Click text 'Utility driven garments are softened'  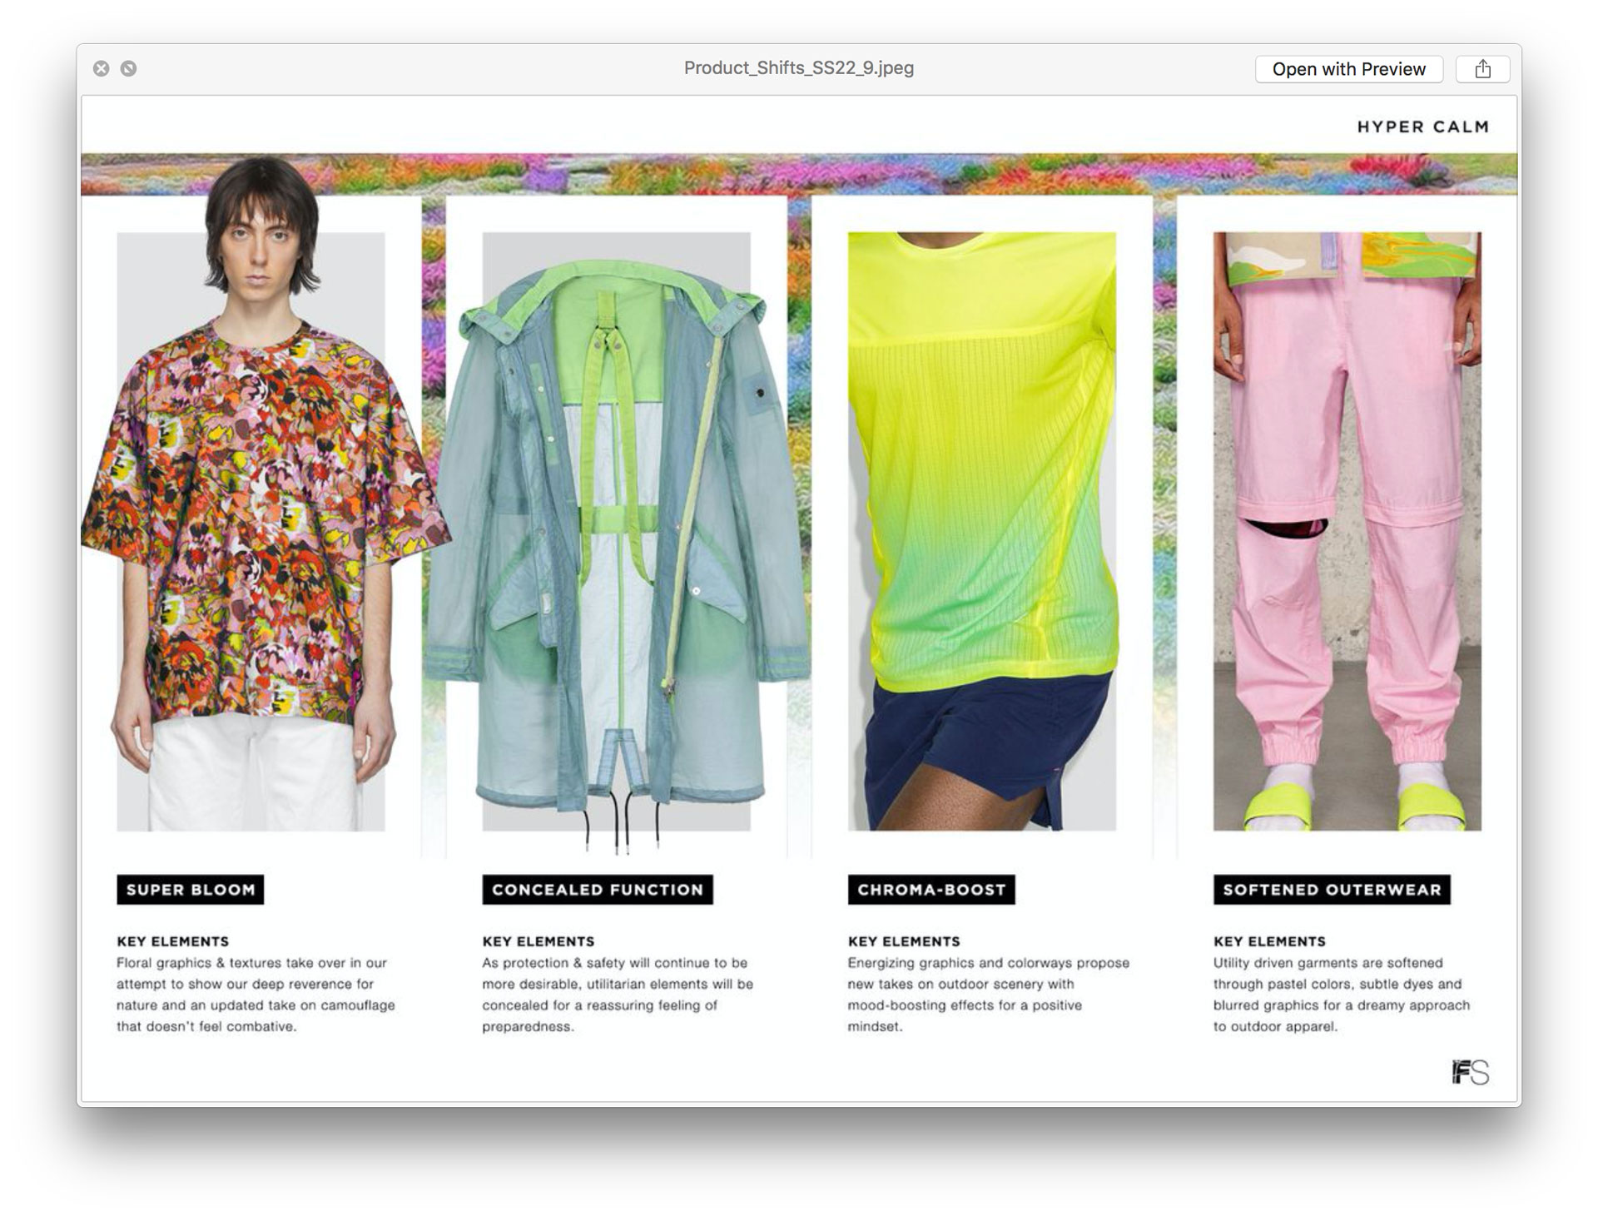pos(1328,963)
